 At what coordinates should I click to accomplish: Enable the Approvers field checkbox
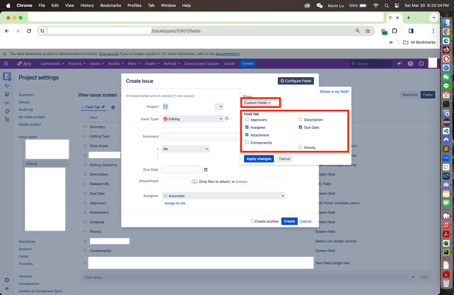[247, 119]
